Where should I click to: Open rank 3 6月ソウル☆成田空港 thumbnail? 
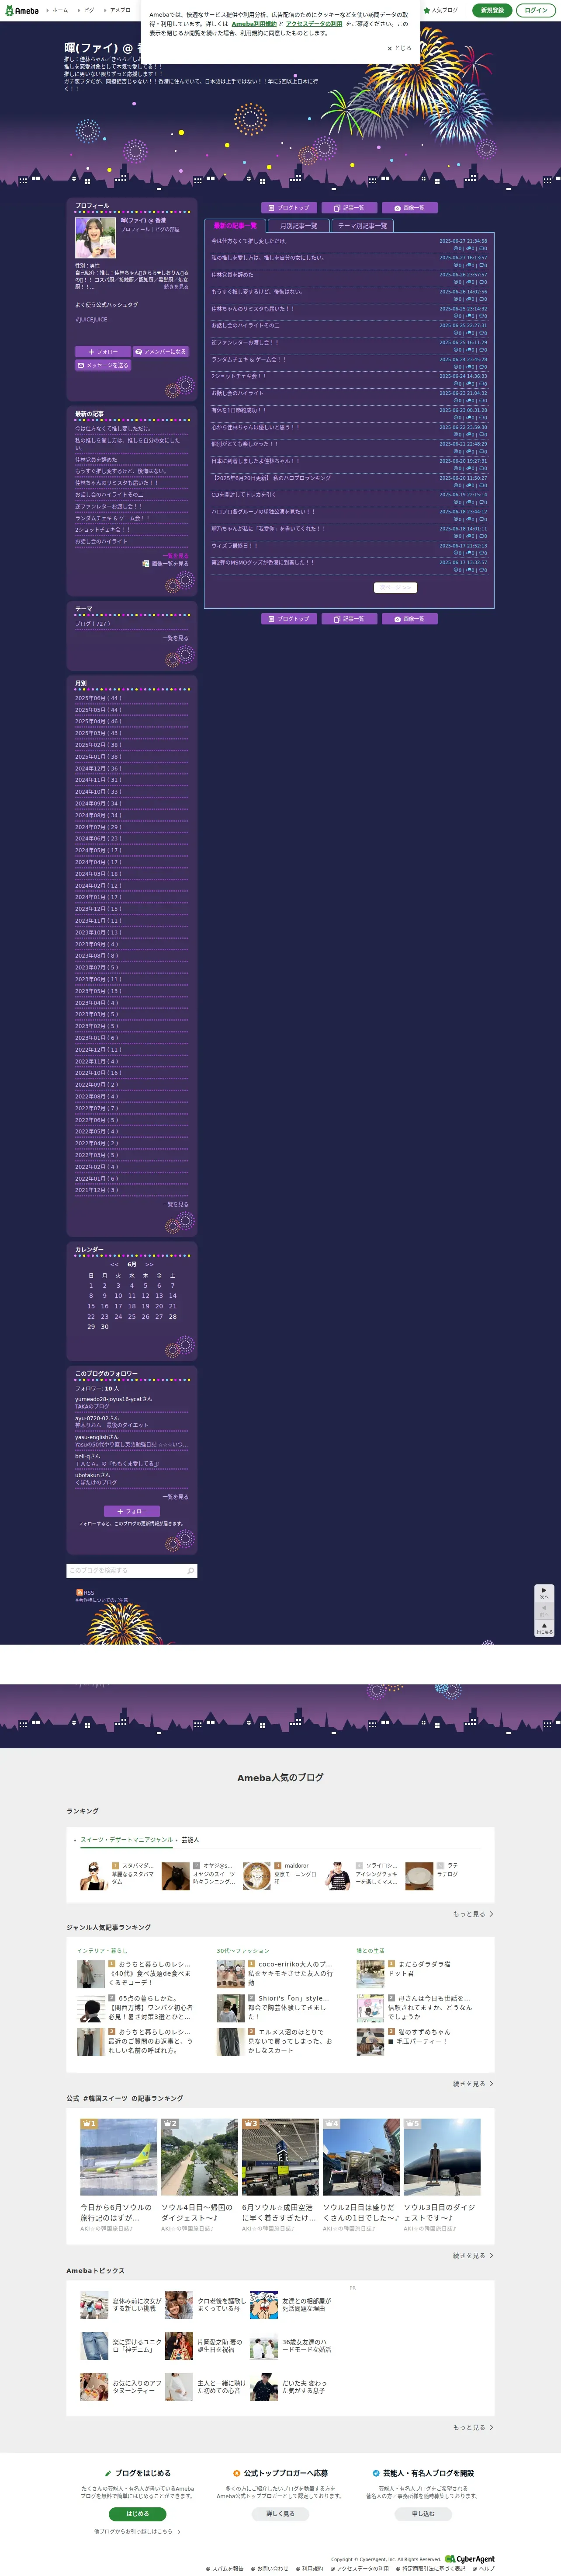pyautogui.click(x=280, y=2156)
